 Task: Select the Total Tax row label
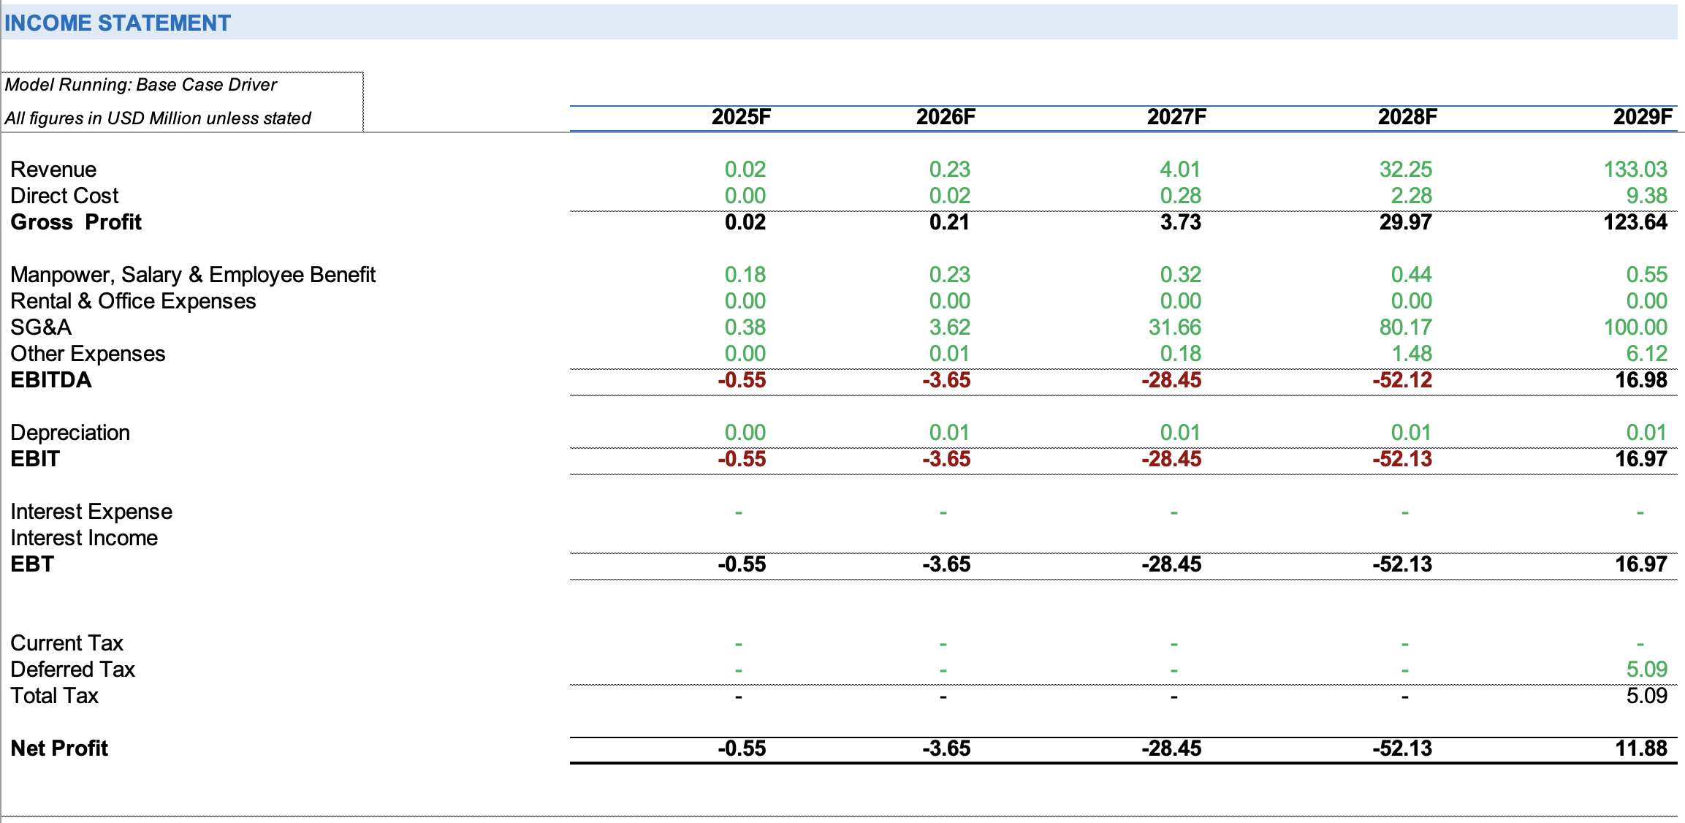(54, 696)
